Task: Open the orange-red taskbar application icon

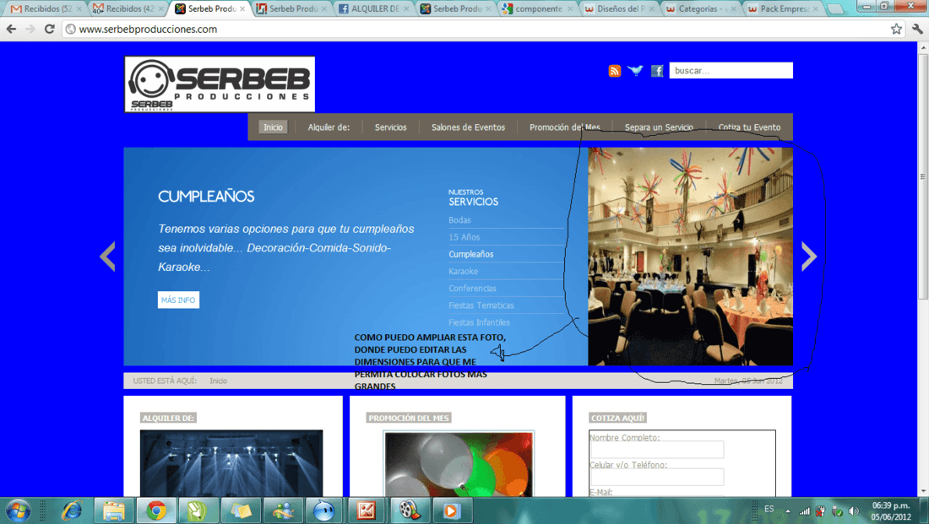Action: (367, 510)
